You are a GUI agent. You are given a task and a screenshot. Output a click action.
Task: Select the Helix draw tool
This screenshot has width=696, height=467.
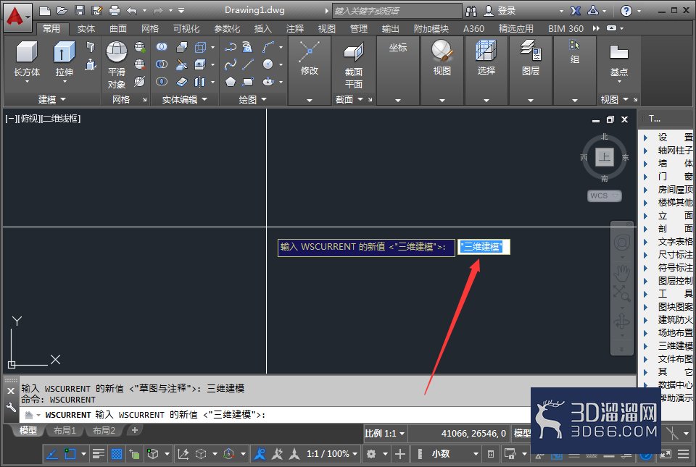coord(248,46)
